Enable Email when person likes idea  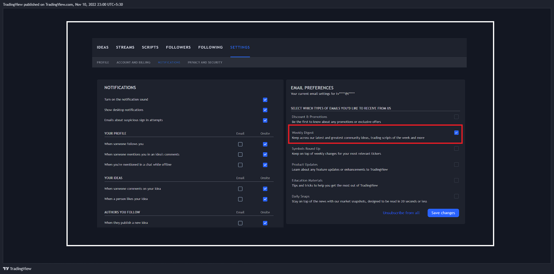click(240, 199)
